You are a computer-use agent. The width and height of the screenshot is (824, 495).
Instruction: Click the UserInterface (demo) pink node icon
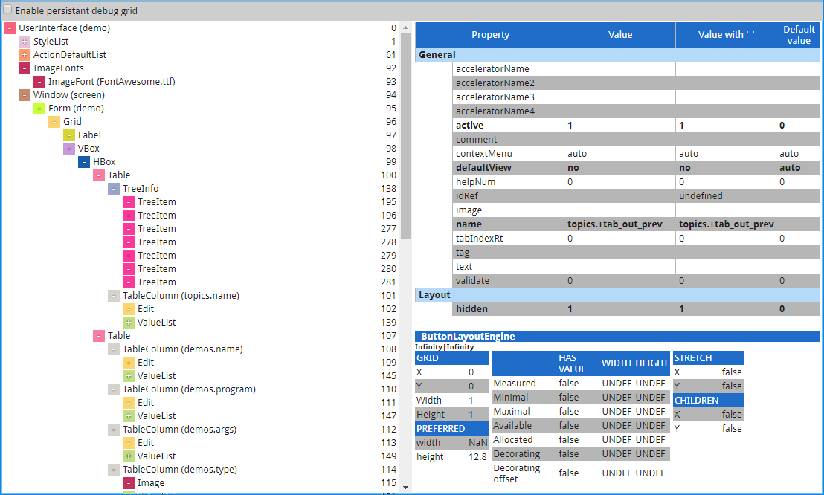tap(10, 27)
